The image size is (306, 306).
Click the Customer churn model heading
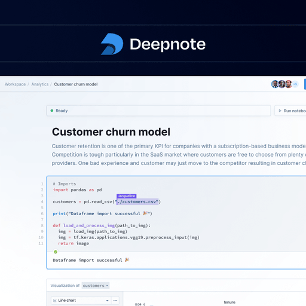111,132
